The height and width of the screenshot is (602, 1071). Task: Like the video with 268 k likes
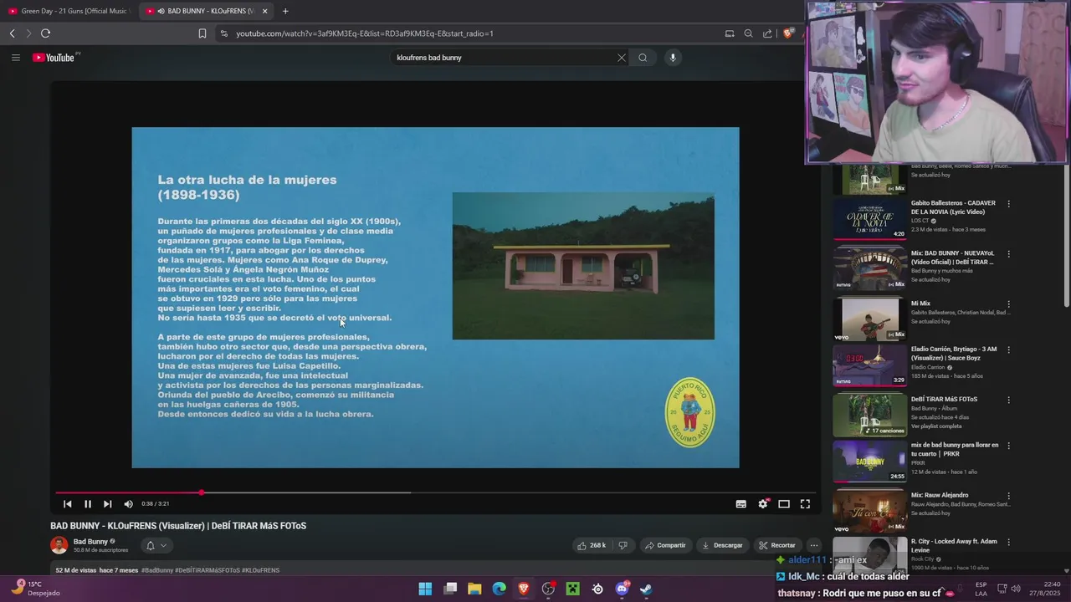click(x=592, y=545)
